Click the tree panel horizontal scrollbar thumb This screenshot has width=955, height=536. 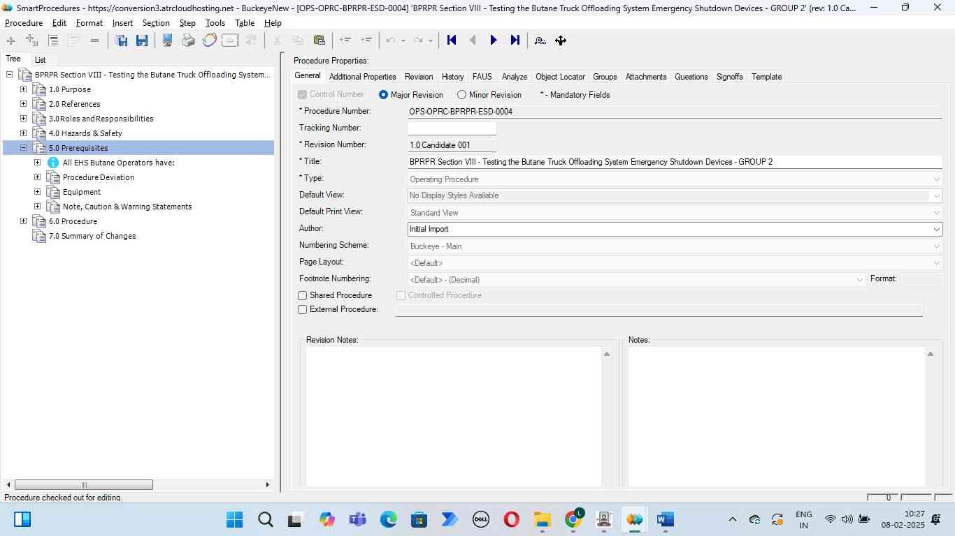[84, 485]
